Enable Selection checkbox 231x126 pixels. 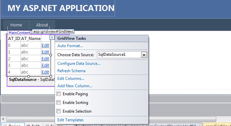58,111
